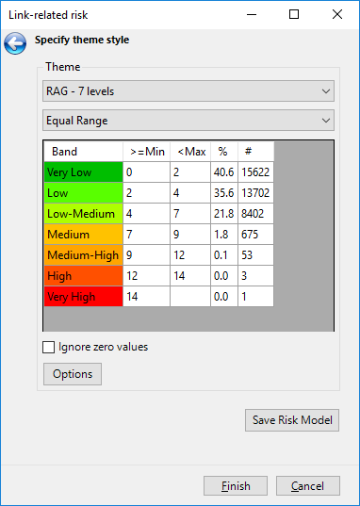Select the Medium-High orange swatch
The width and height of the screenshot is (360, 506).
pyautogui.click(x=83, y=255)
